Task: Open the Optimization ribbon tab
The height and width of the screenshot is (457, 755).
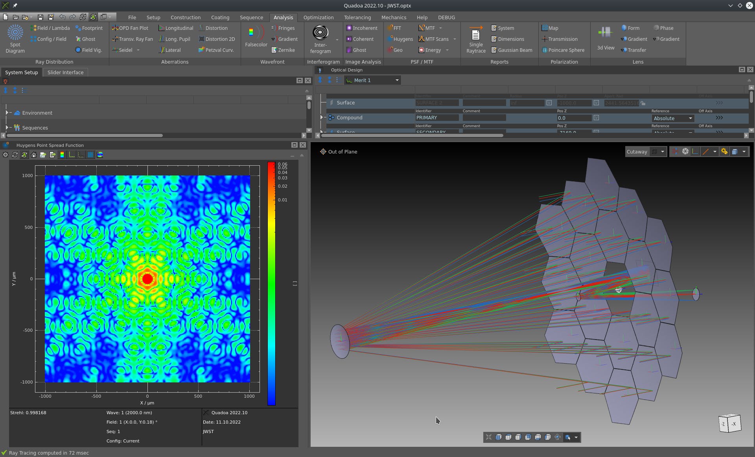Action: pos(318,17)
